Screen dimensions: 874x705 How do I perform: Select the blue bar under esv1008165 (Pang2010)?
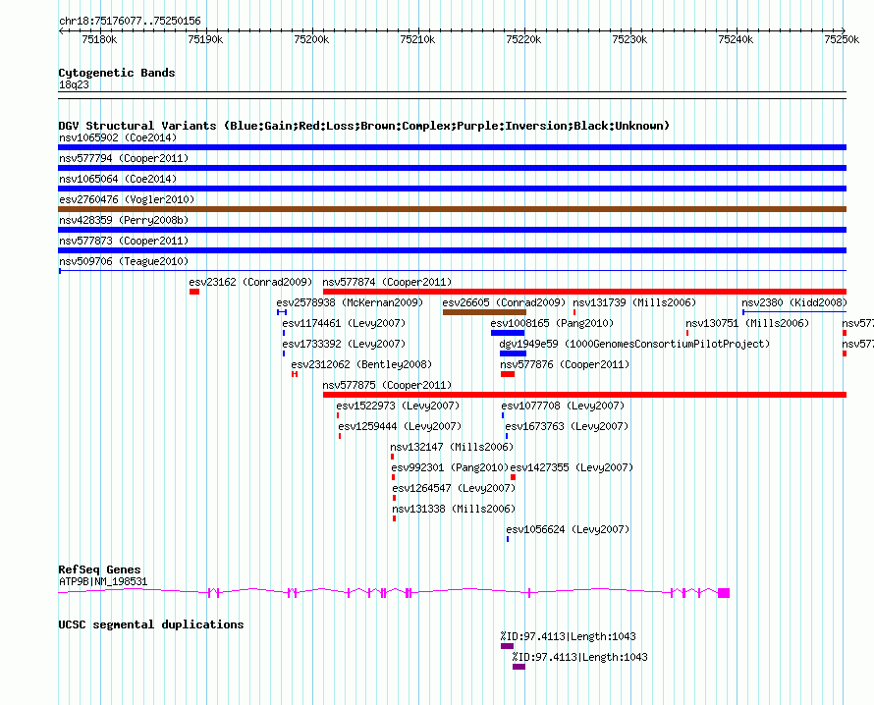[508, 333]
